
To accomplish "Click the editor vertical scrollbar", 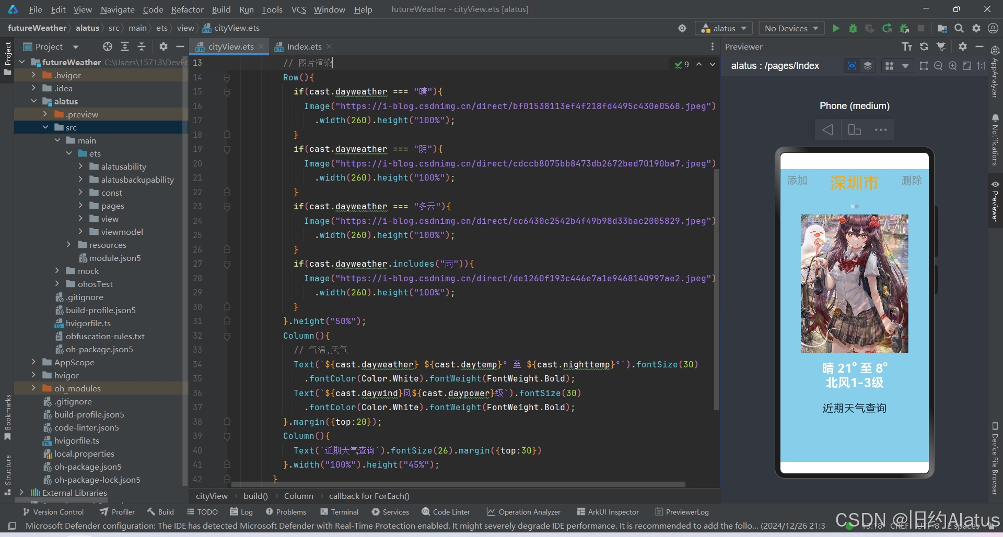I will (x=717, y=290).
